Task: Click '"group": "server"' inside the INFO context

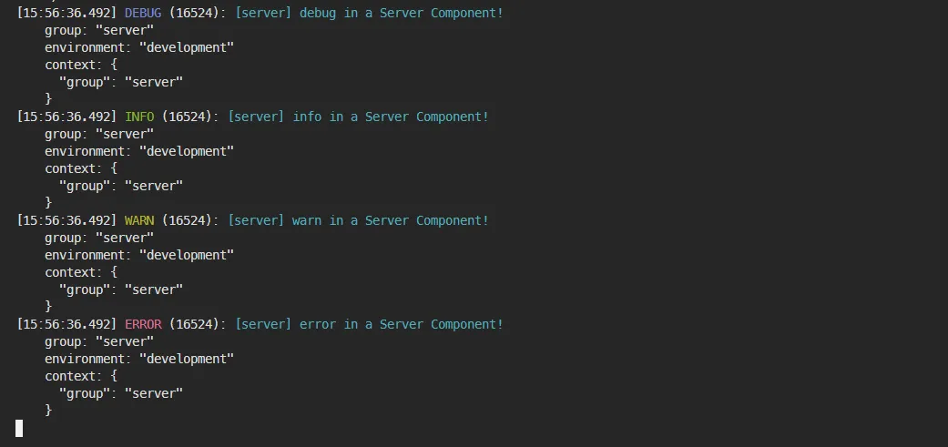Action: tap(121, 186)
